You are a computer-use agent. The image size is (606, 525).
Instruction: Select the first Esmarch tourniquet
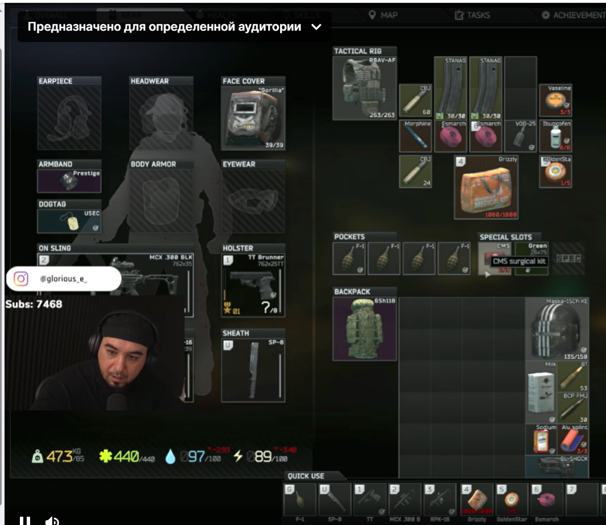(x=450, y=136)
